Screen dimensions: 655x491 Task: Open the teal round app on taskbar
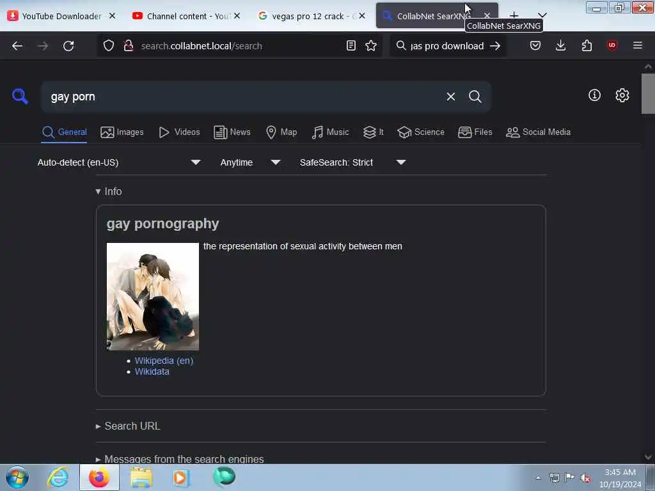pos(224,477)
